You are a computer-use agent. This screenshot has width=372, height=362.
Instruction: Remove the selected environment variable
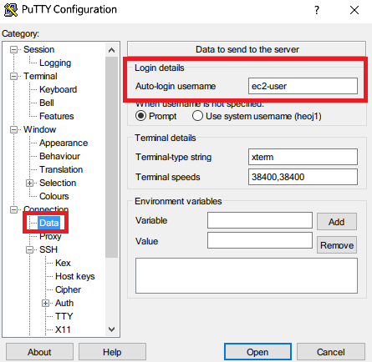point(337,245)
